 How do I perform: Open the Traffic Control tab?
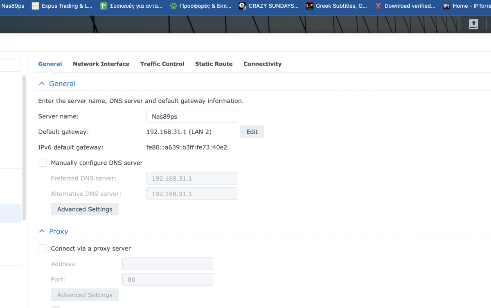(162, 64)
